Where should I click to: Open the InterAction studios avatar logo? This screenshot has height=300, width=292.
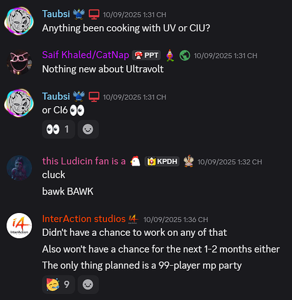click(19, 226)
